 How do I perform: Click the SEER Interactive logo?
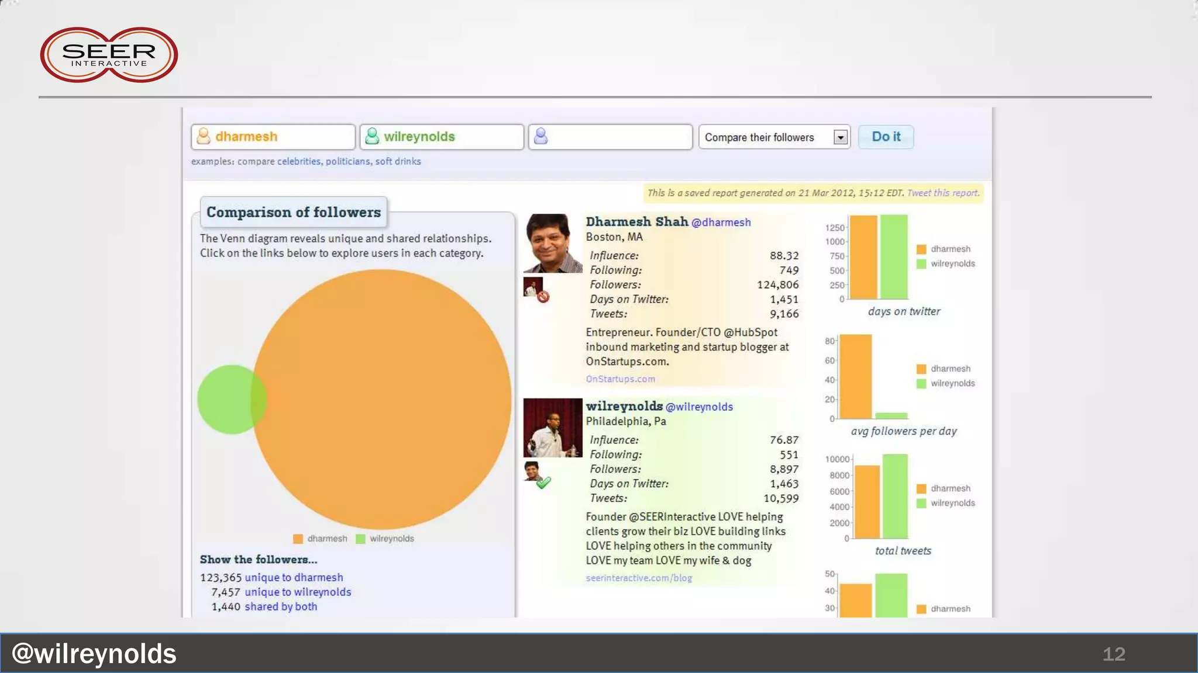(x=109, y=55)
